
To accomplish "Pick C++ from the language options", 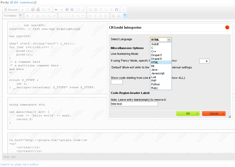I will [154, 51].
